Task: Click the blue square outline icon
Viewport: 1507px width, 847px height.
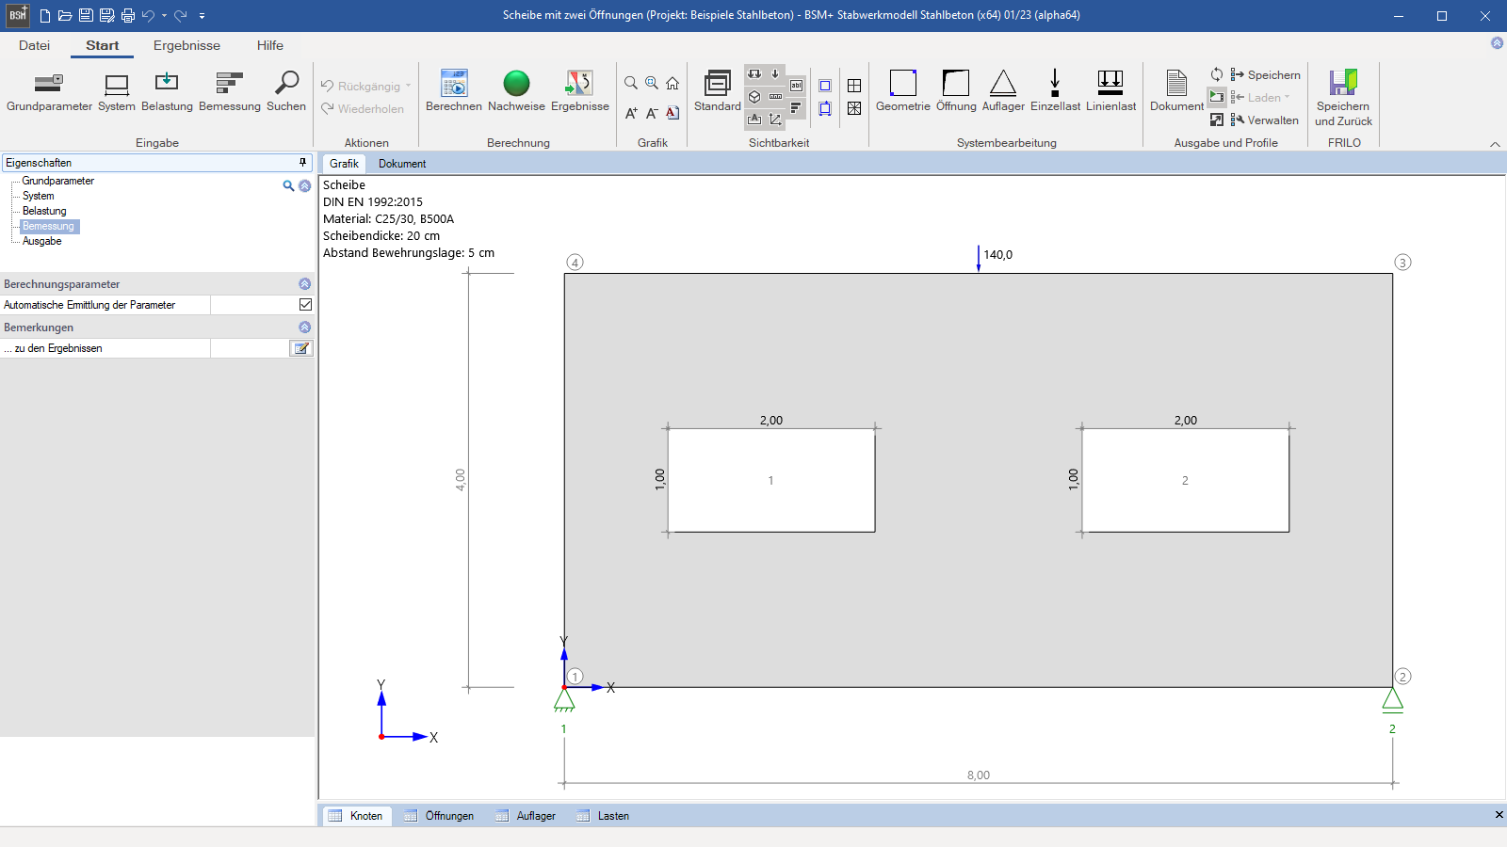Action: [x=825, y=86]
